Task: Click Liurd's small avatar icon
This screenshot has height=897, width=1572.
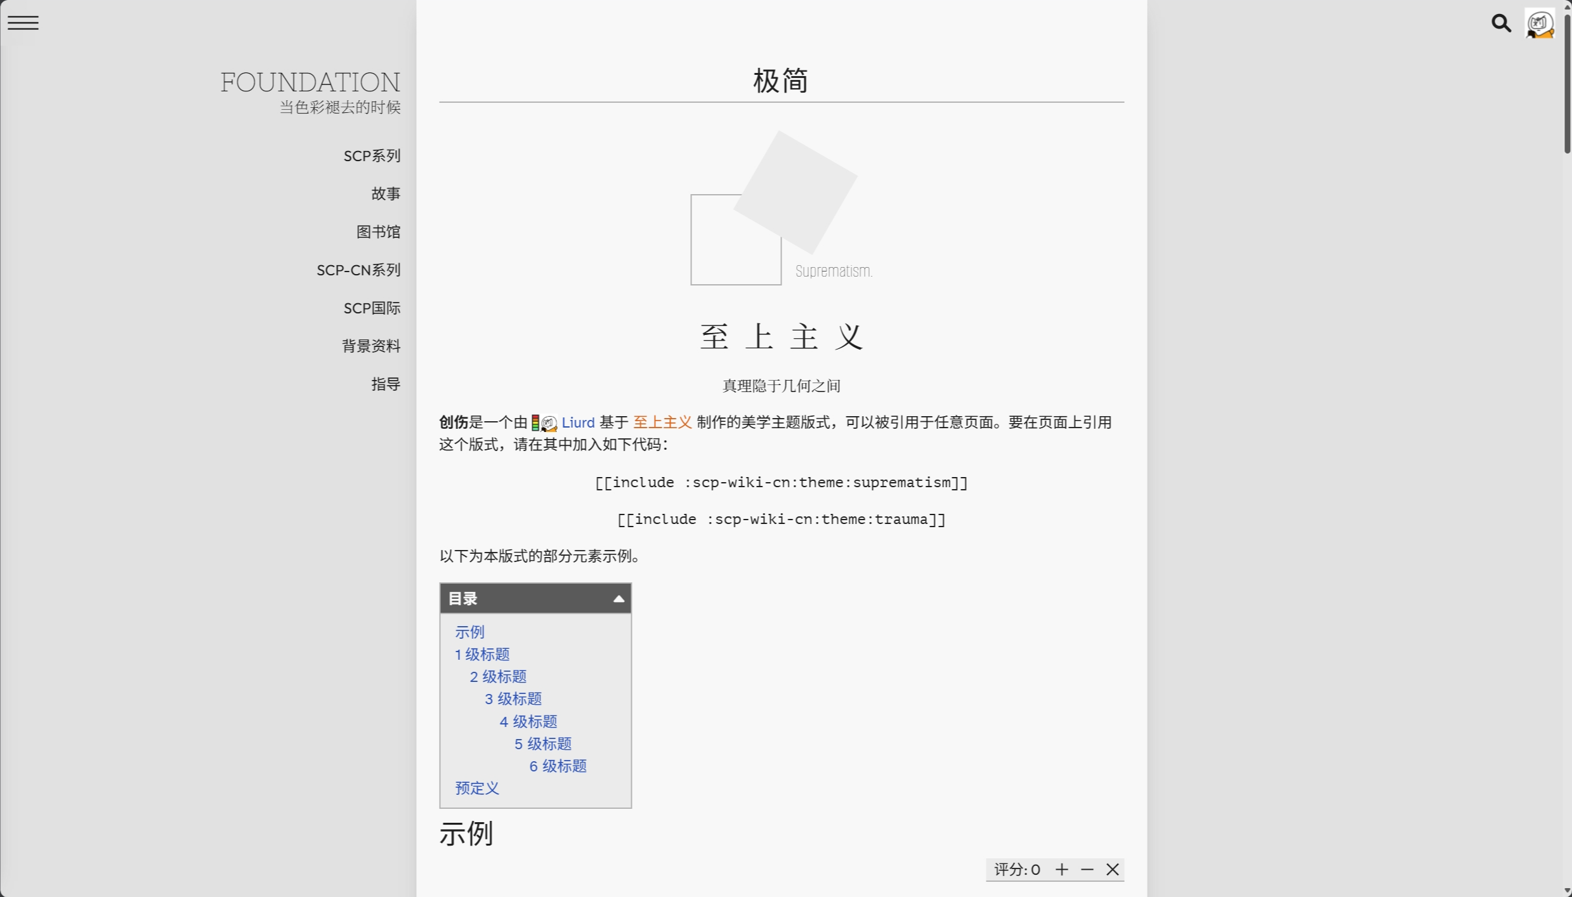Action: coord(549,423)
